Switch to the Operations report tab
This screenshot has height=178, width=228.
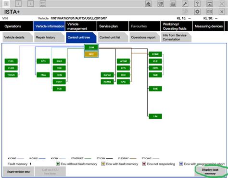(144, 38)
